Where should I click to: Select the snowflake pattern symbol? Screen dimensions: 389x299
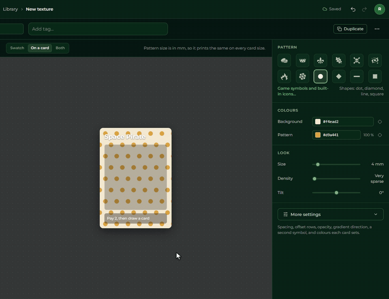pos(302,77)
